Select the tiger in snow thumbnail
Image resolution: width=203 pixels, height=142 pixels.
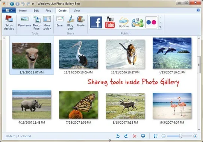[x=125, y=54]
